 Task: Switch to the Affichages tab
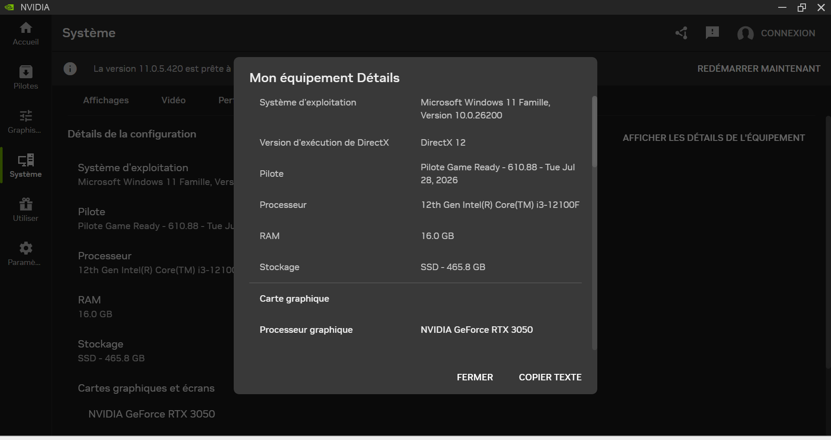pos(106,100)
